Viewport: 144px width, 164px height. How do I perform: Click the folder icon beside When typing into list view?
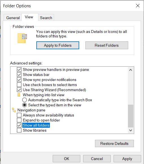point(19,95)
